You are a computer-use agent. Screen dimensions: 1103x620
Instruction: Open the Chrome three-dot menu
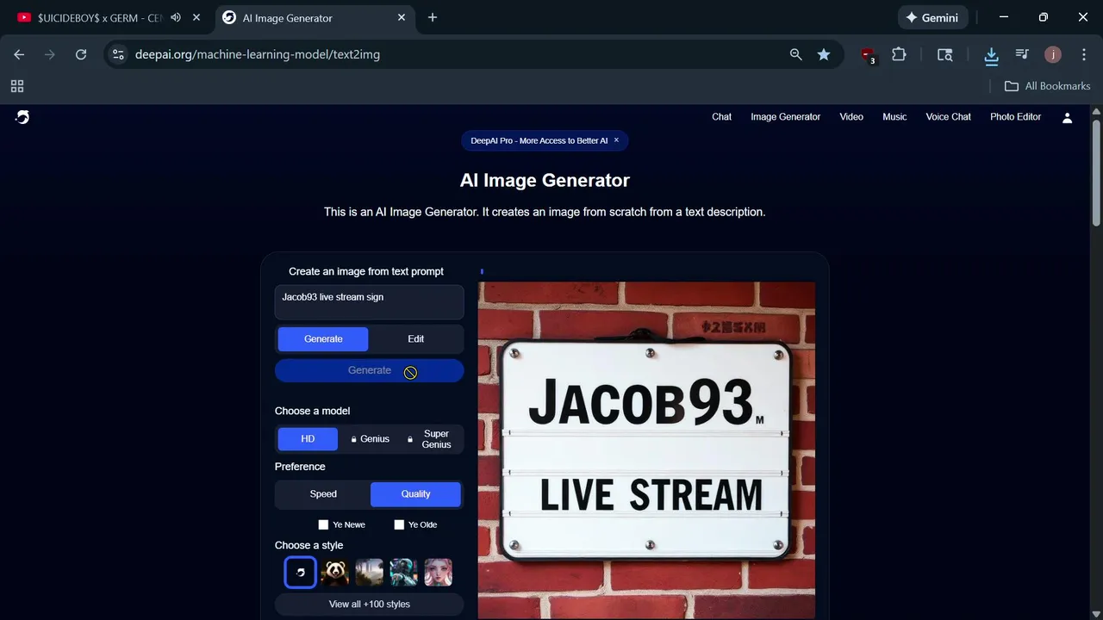tap(1084, 54)
